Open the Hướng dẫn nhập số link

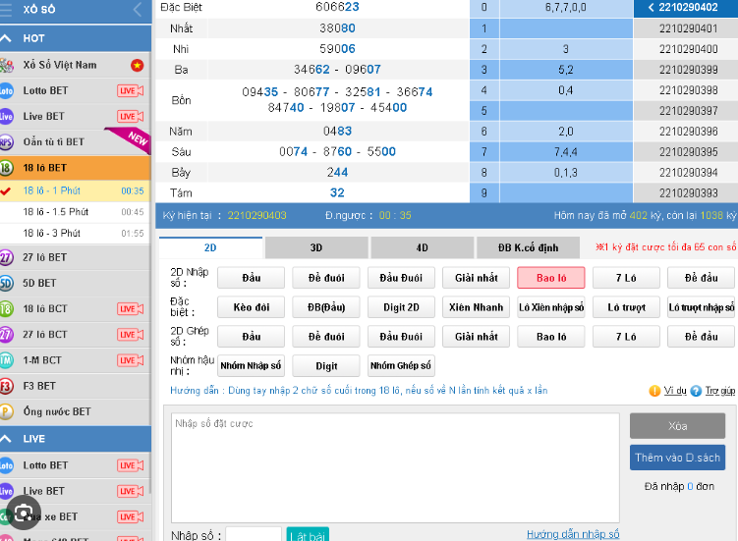(x=573, y=534)
